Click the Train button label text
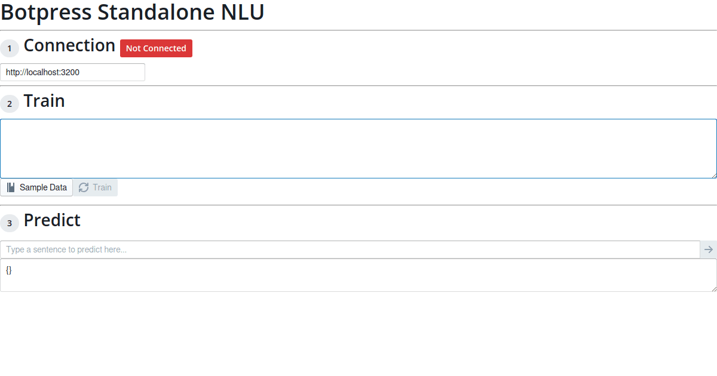 (x=102, y=187)
